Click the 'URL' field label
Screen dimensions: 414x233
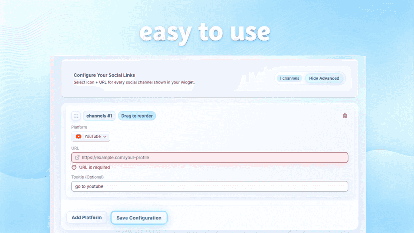tap(75, 148)
